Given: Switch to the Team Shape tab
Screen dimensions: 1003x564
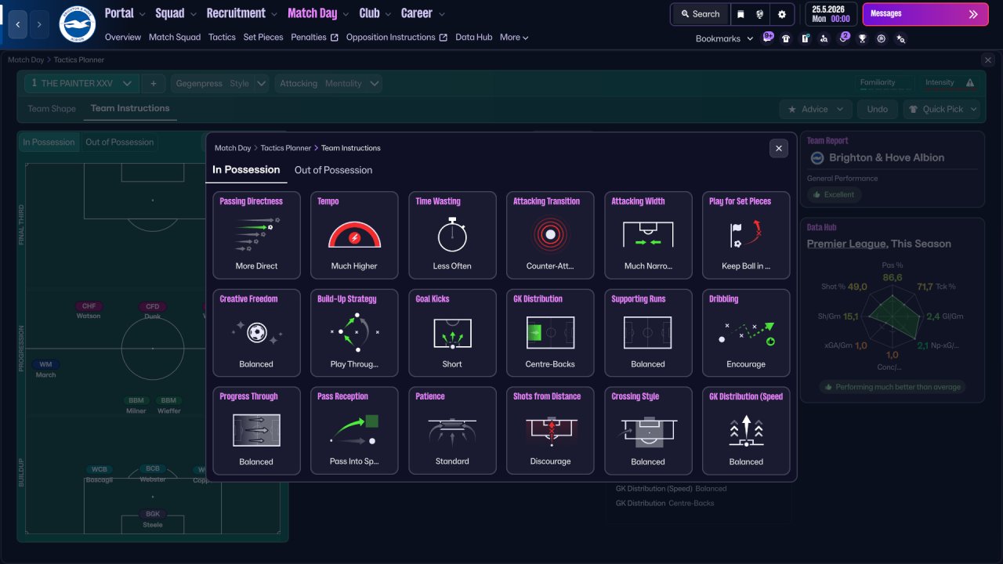Looking at the screenshot, I should (x=52, y=109).
